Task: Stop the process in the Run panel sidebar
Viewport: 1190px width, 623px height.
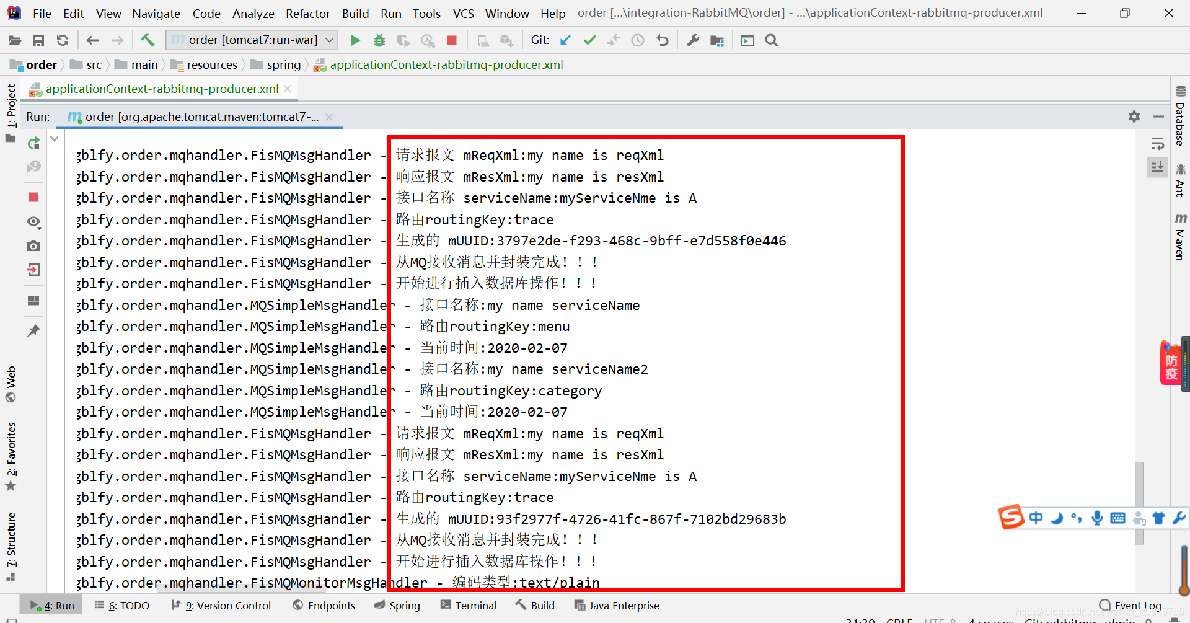Action: coord(33,197)
